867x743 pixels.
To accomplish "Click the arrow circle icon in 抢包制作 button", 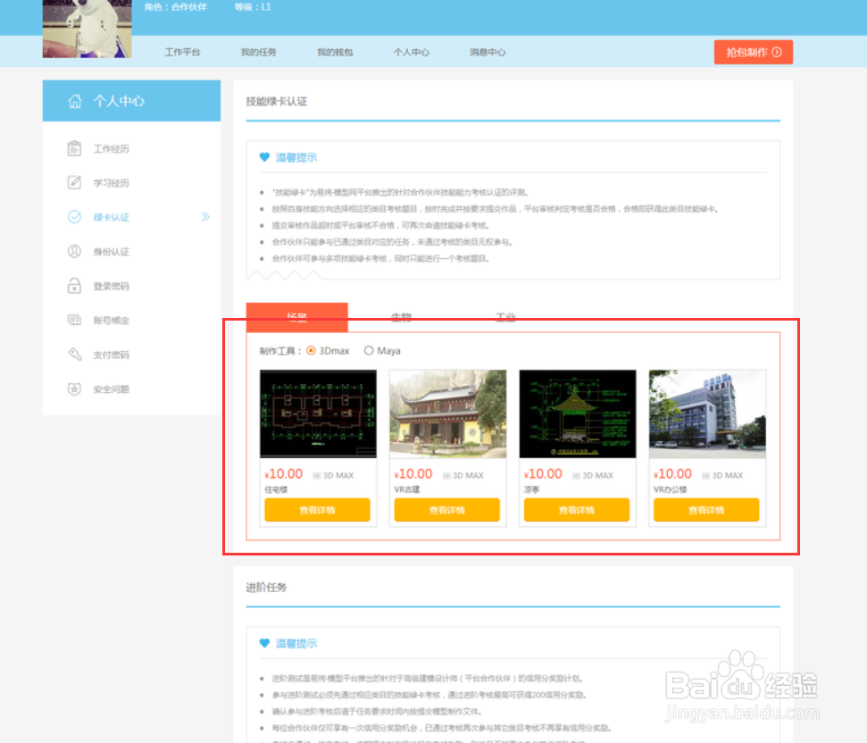I will click(777, 52).
